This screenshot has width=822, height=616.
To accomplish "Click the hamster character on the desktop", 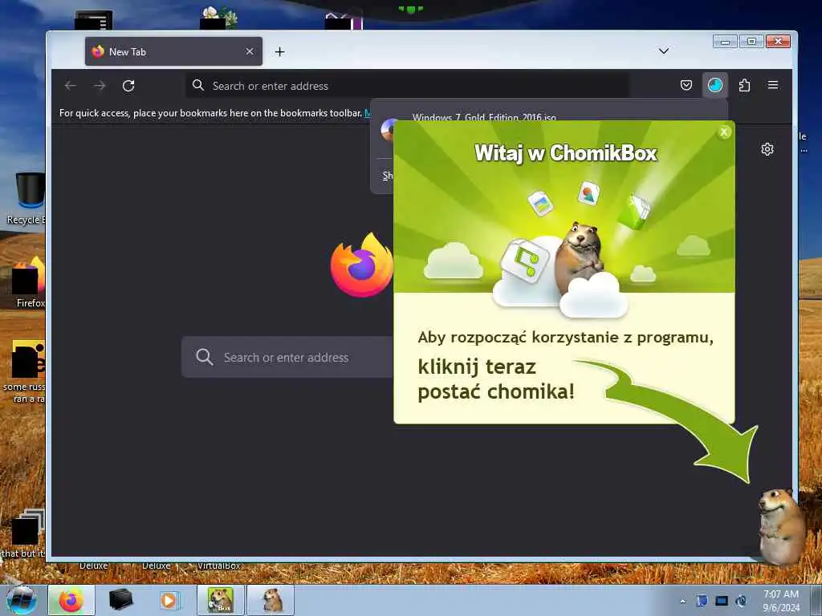I will click(x=781, y=526).
